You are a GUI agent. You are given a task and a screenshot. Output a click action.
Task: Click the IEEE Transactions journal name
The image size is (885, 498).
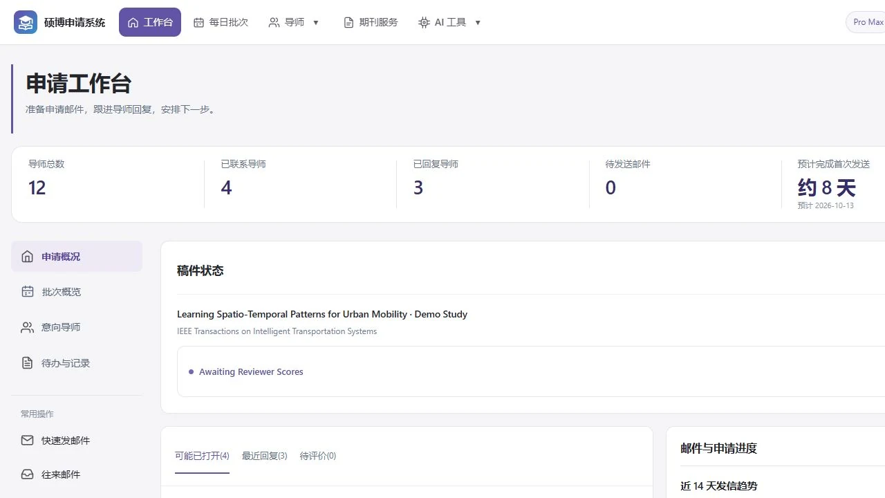[x=277, y=331]
